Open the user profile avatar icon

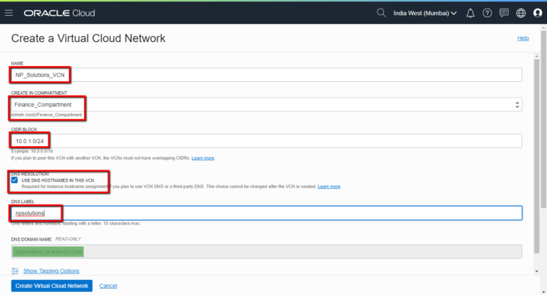point(538,14)
